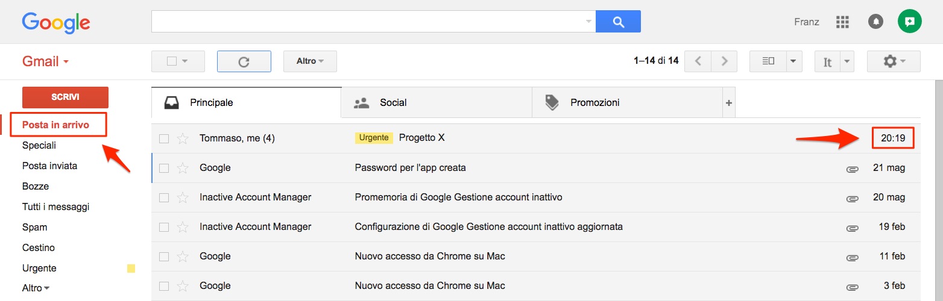This screenshot has height=301, width=943.
Task: Check the 3 feb 'Nuovo accesso' email
Action: pos(164,286)
